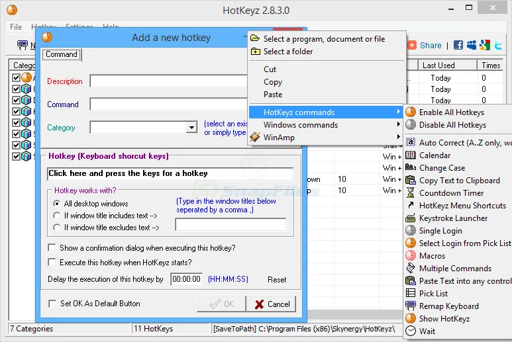The height and width of the screenshot is (342, 512).
Task: Click the Copy Text to Clipboard icon
Action: [411, 181]
